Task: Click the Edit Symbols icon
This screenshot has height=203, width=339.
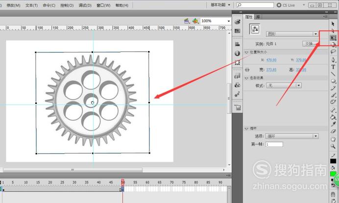Action: [195, 21]
